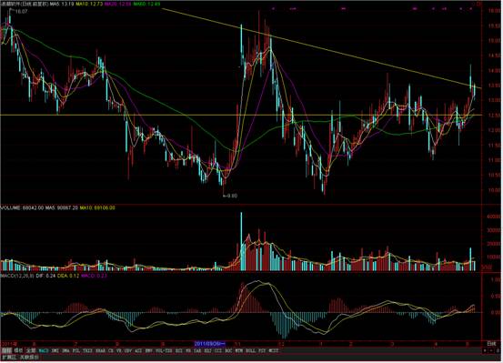Image resolution: width=503 pixels, height=363 pixels.
Task: Click the minus zoom icon at bottom right
Action: pos(491,350)
